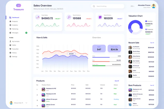The height and width of the screenshot is (109, 164).
Task: Click the Total Sales $4560.72 card
Action: (x=48, y=22)
